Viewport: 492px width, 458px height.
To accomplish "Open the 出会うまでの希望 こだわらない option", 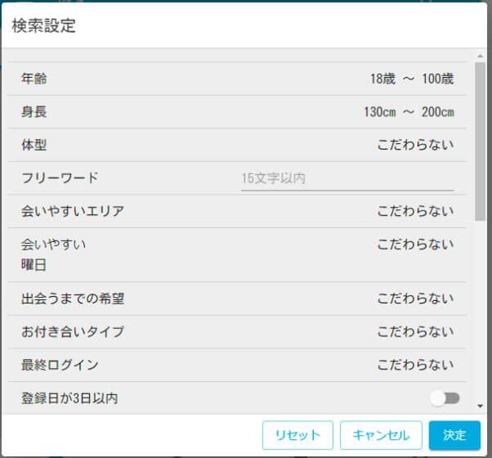I will pyautogui.click(x=414, y=299).
